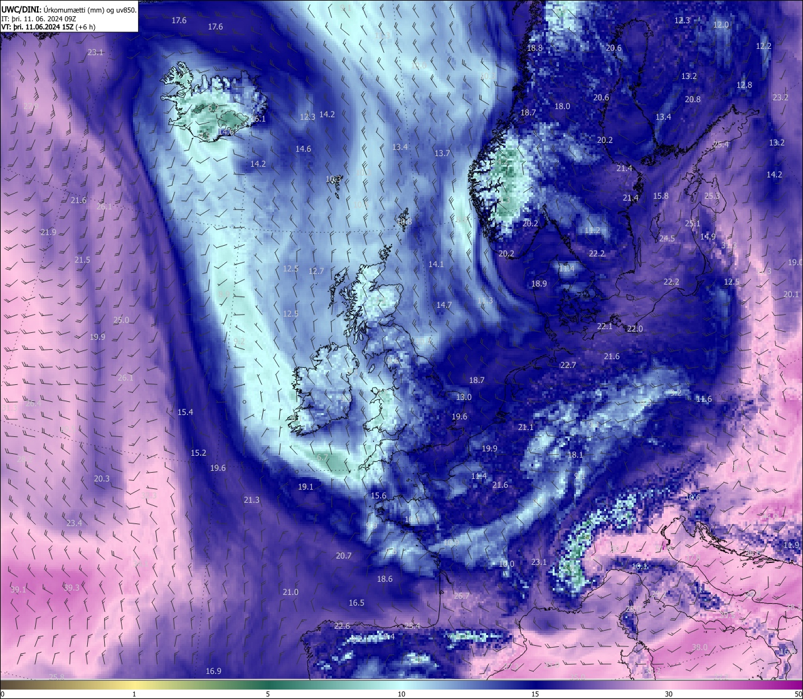803x699 pixels.
Task: Click the value '11.4' over northern France
Action: (x=479, y=476)
